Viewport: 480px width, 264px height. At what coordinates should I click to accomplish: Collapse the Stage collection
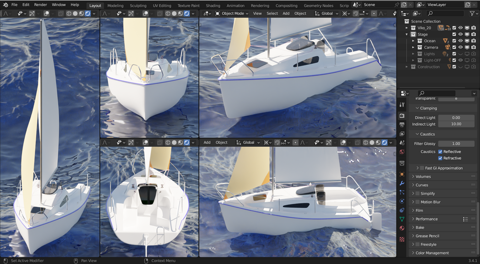[x=407, y=34]
